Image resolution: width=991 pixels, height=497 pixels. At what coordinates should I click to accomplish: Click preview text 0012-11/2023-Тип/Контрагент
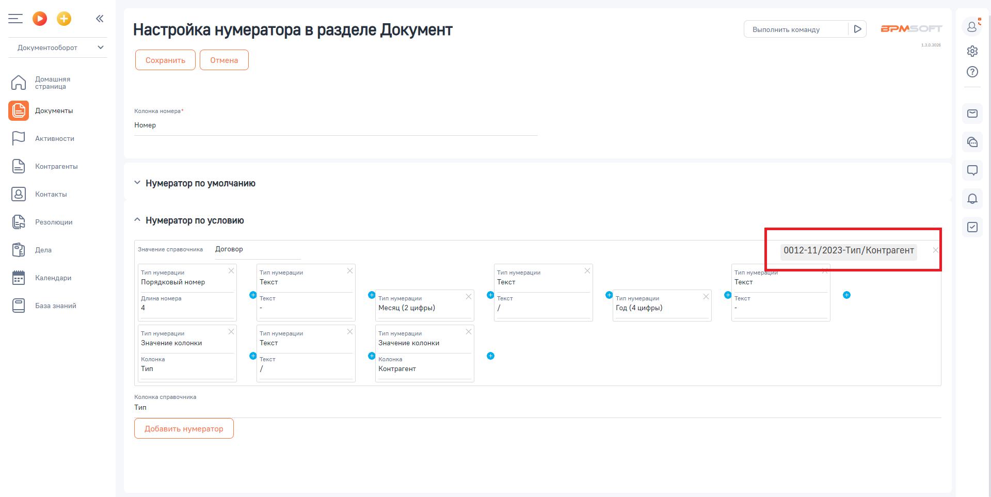point(849,250)
